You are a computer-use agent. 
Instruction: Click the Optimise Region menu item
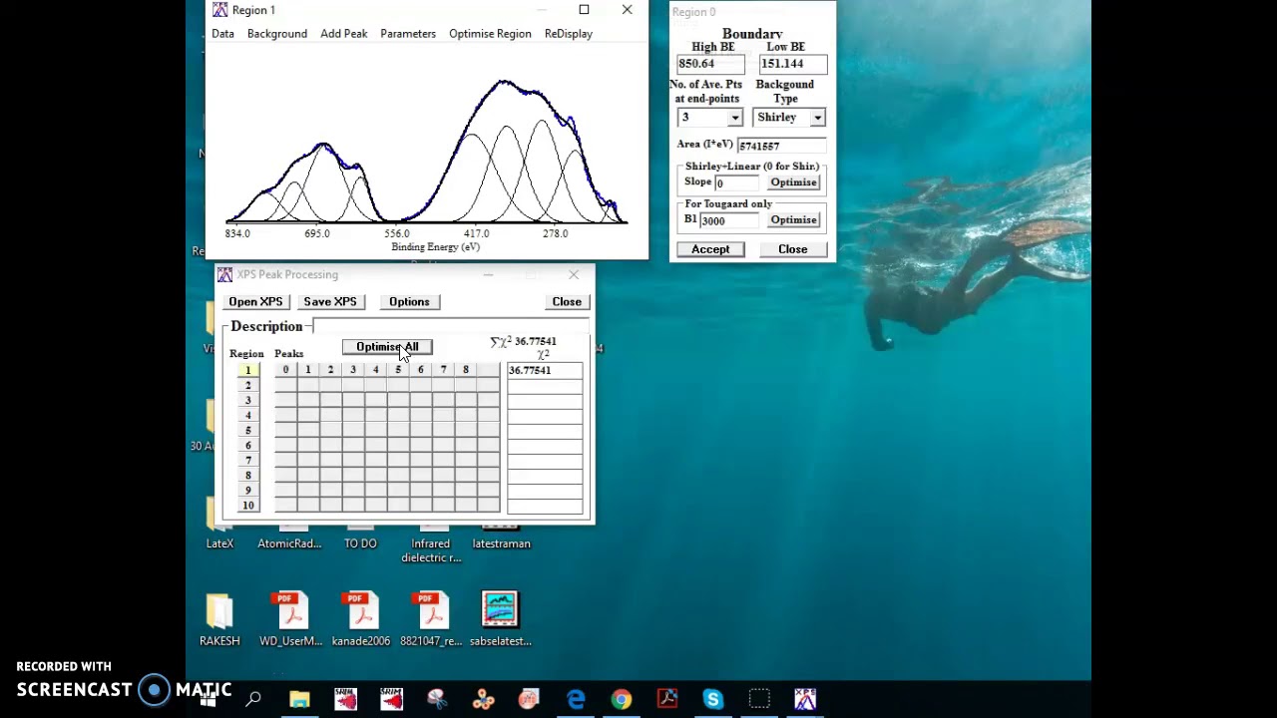tap(490, 34)
